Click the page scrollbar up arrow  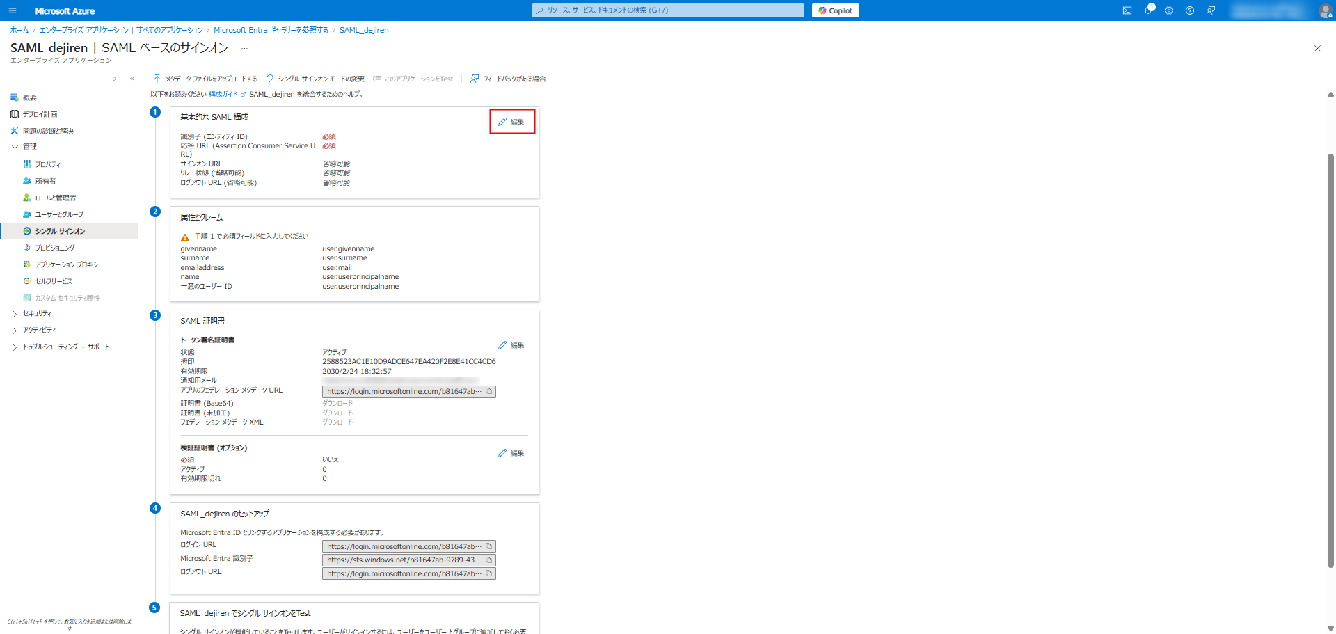click(x=1330, y=95)
